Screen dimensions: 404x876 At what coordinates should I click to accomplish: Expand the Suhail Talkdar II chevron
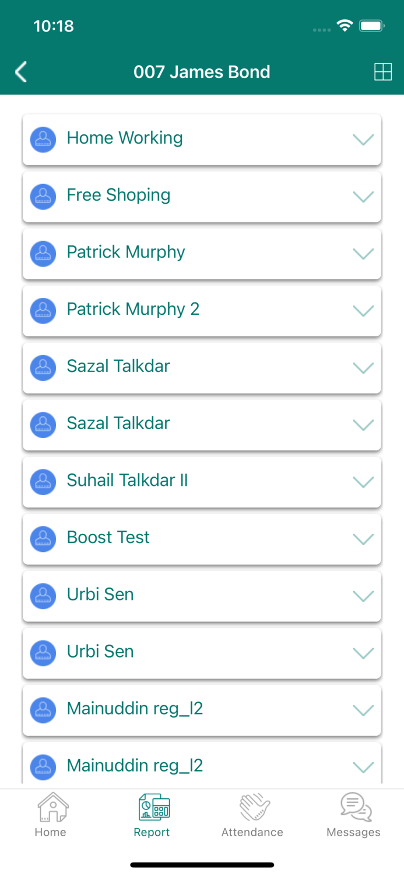coord(363,482)
